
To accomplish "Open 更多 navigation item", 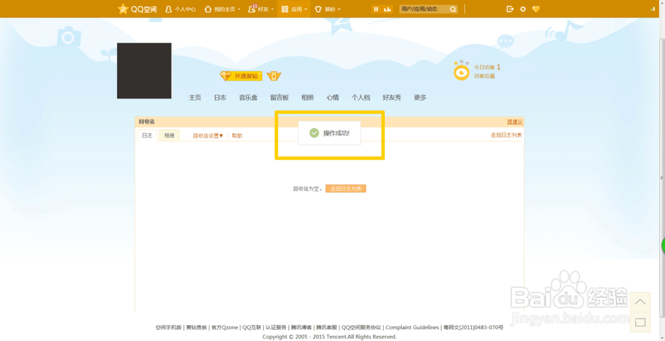I will [x=420, y=98].
